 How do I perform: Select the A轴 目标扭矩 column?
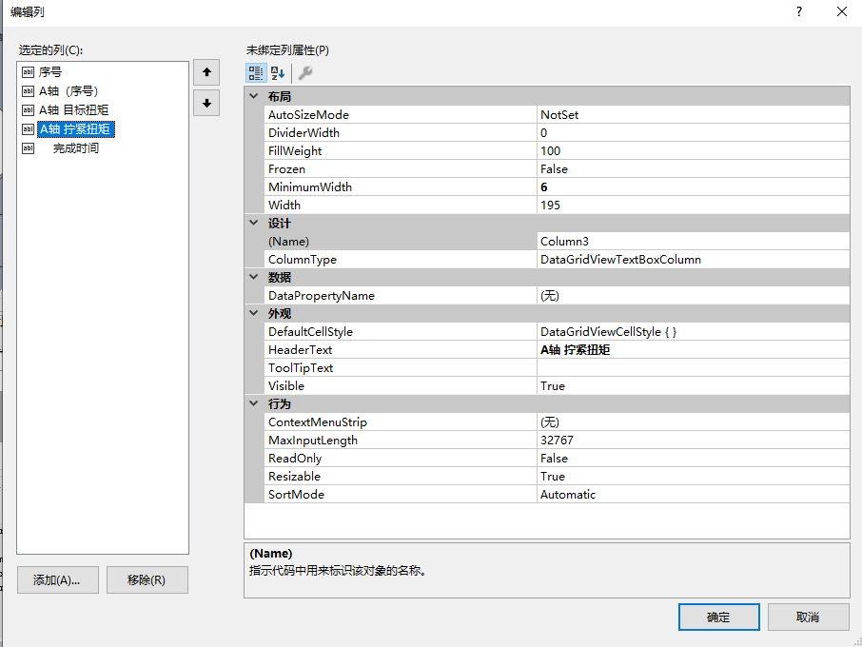[76, 109]
